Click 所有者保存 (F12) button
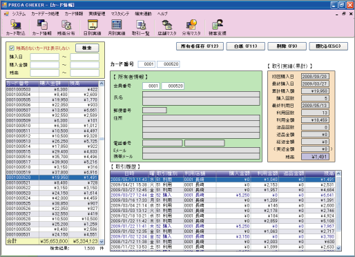355x257 pixels. tap(200, 46)
